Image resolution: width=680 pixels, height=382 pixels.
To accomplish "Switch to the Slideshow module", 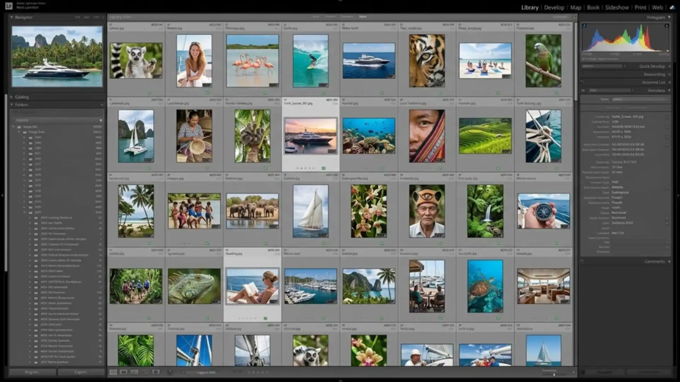I will coord(617,7).
